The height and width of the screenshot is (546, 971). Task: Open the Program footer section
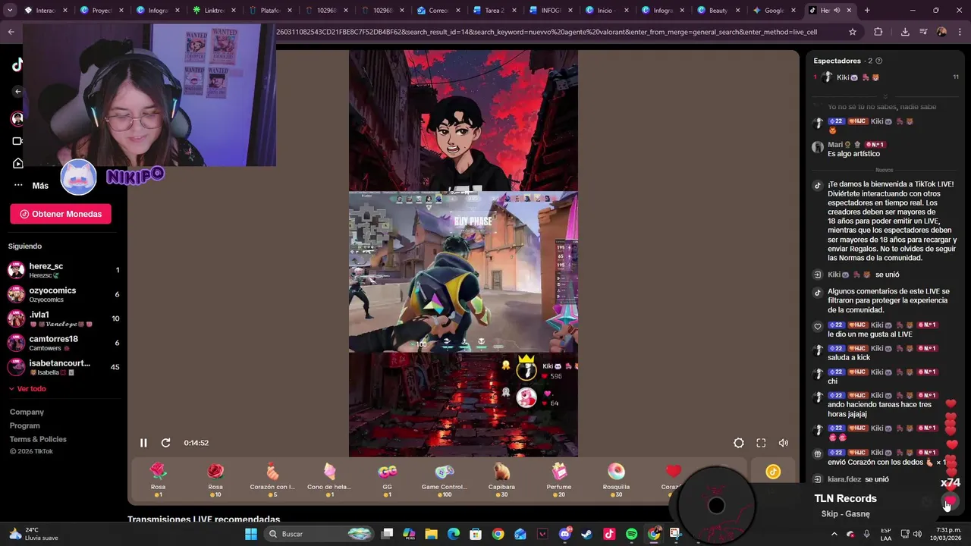pos(25,425)
